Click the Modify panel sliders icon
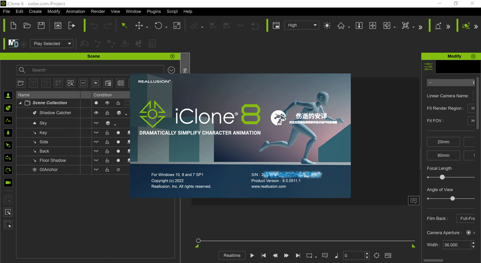Screen dimensions: 481x263 [428, 66]
